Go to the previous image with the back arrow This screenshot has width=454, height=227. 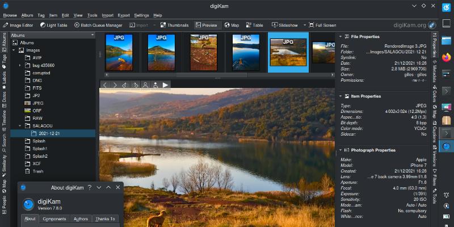[x=105, y=85]
